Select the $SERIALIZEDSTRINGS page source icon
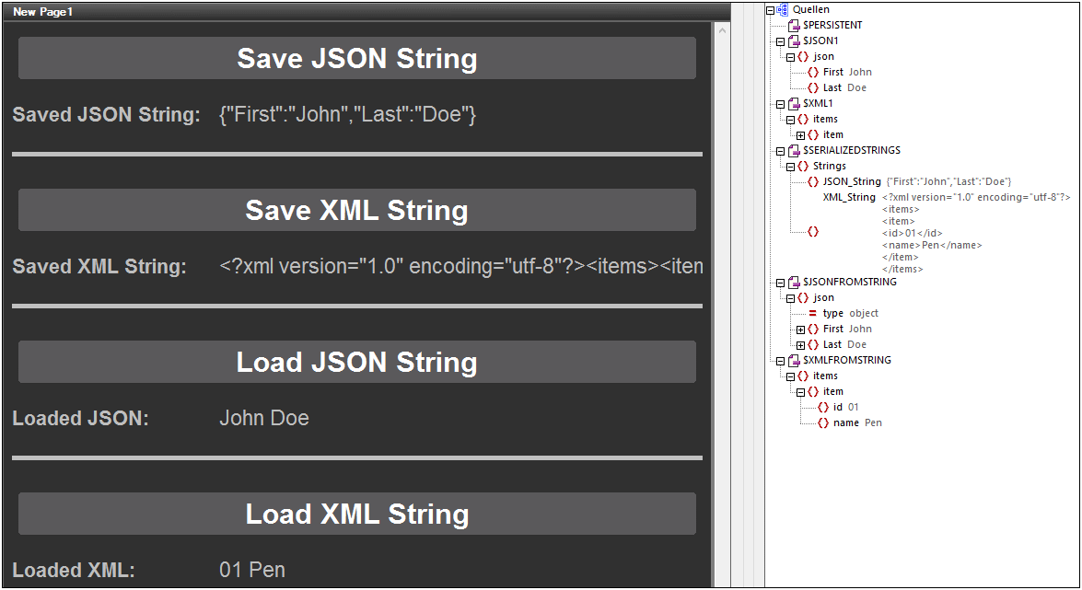 coord(794,150)
